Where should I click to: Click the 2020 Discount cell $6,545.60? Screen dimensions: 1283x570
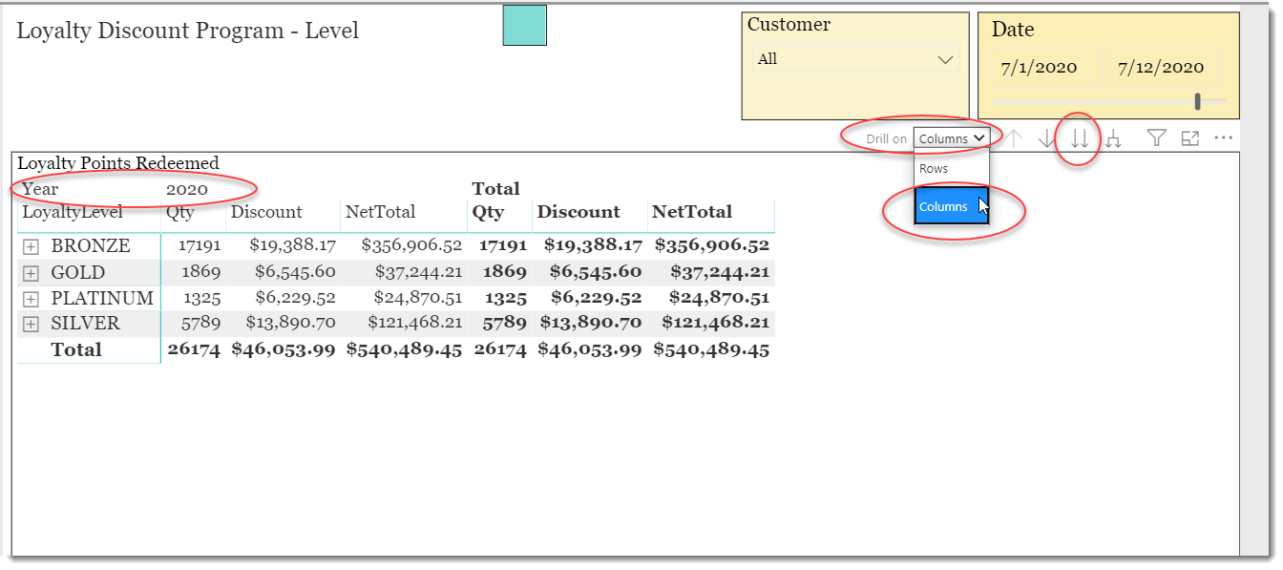(297, 272)
